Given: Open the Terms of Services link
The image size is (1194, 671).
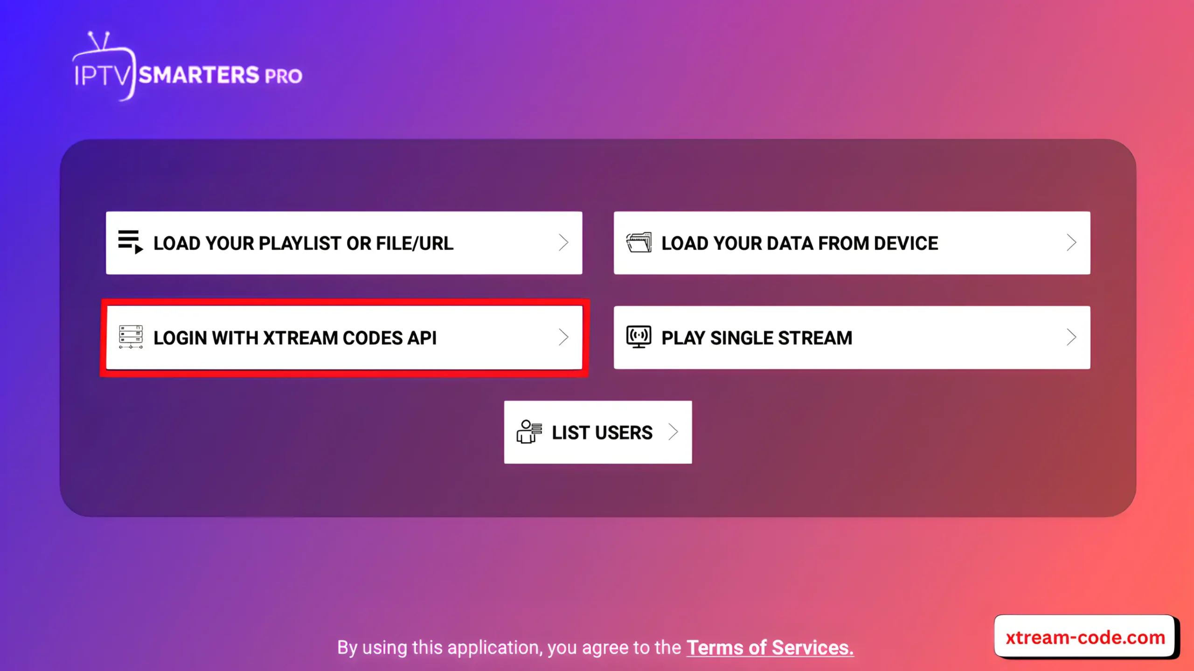Looking at the screenshot, I should [770, 647].
